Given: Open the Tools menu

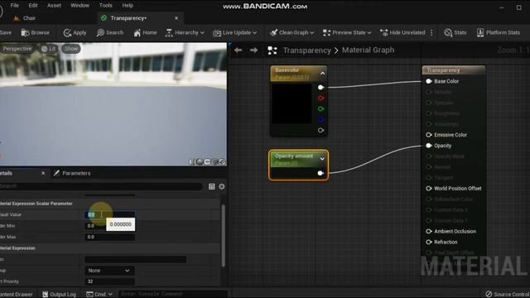Looking at the screenshot, I should coord(105,6).
